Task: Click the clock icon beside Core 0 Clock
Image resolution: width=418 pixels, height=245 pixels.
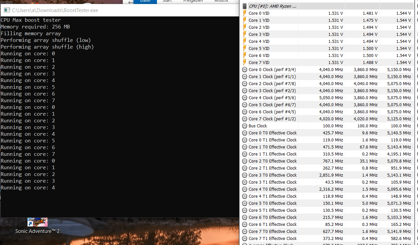Action: coord(245,69)
